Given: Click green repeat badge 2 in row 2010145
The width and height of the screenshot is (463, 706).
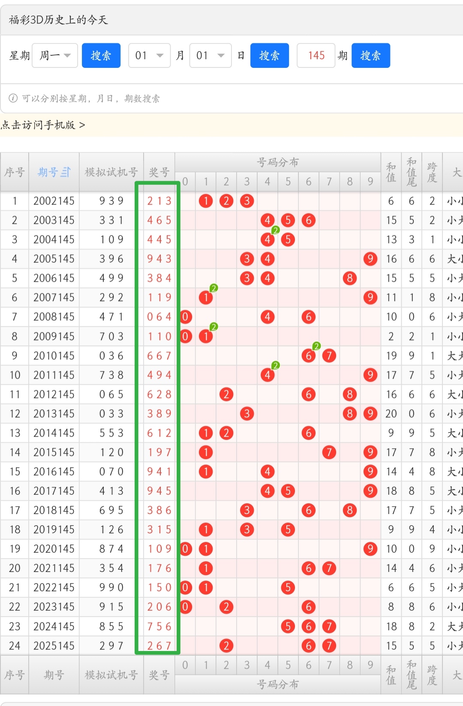Looking at the screenshot, I should coord(317,346).
